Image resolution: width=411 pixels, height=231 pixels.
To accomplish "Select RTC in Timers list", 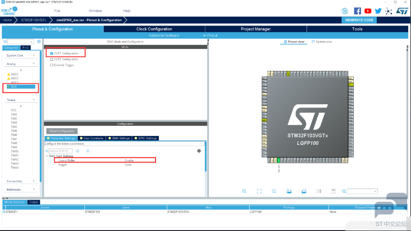I will [x=14, y=110].
